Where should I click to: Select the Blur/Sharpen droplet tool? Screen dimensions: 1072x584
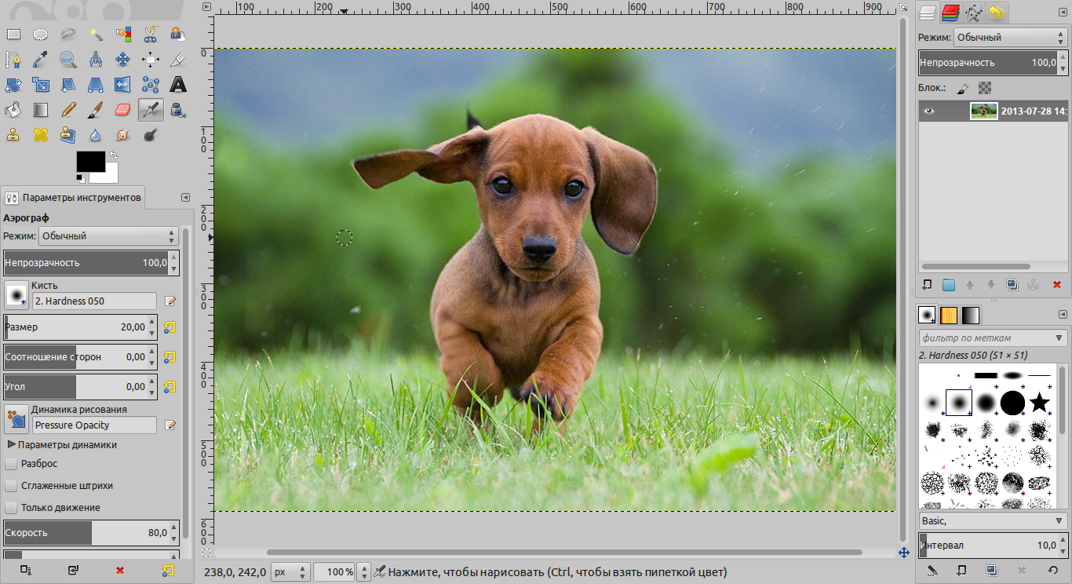(96, 135)
